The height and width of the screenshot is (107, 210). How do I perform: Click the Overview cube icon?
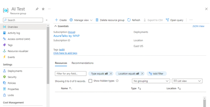[x=4, y=27]
